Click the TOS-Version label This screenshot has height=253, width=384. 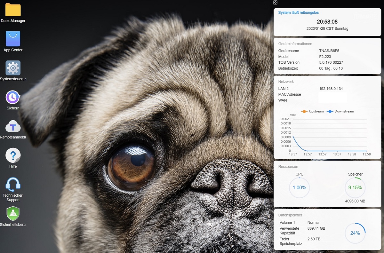289,62
